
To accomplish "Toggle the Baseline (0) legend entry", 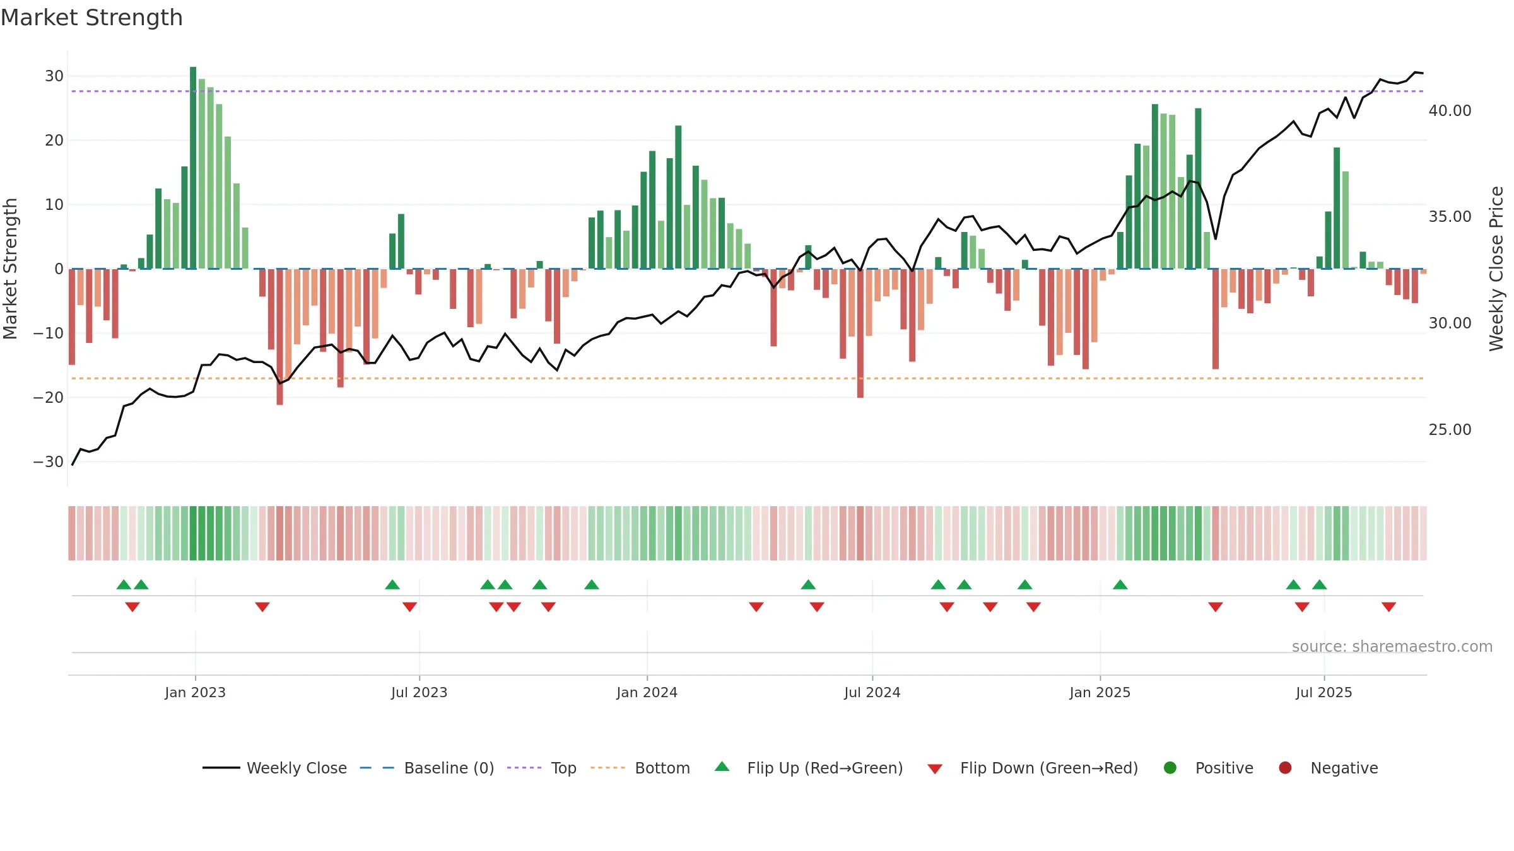I will (x=426, y=768).
